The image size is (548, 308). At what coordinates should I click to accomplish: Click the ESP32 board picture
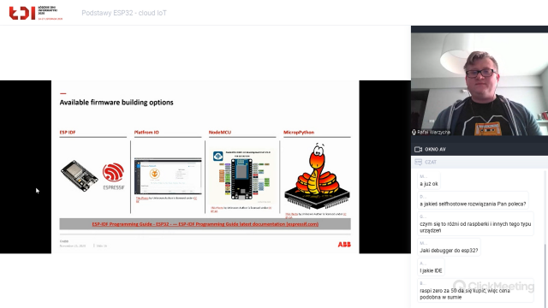pyautogui.click(x=80, y=175)
